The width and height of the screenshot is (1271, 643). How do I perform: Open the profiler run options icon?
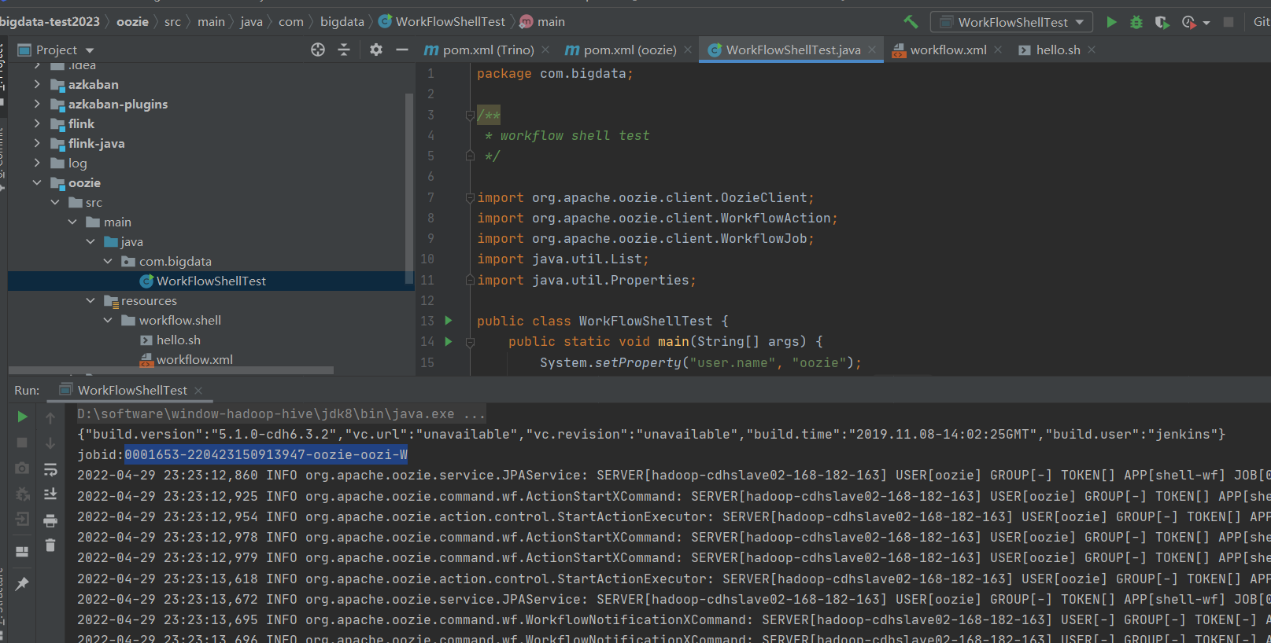(x=1189, y=22)
